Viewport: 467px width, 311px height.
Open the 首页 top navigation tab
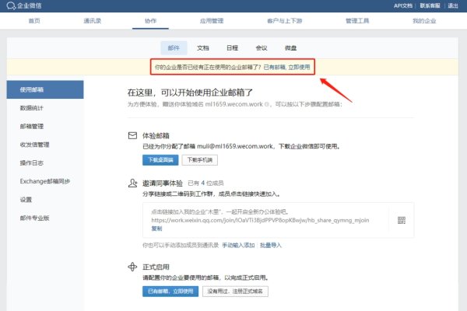point(34,21)
